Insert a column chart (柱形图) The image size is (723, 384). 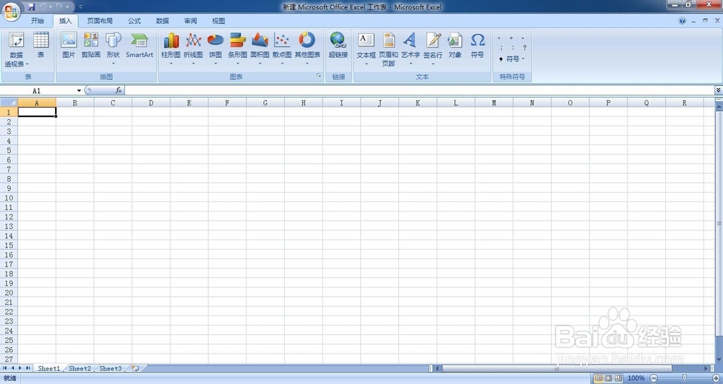coord(171,48)
